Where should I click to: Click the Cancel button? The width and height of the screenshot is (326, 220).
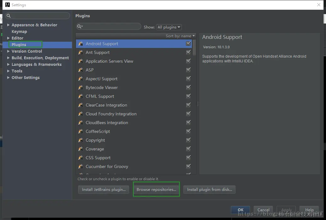pos(264,210)
